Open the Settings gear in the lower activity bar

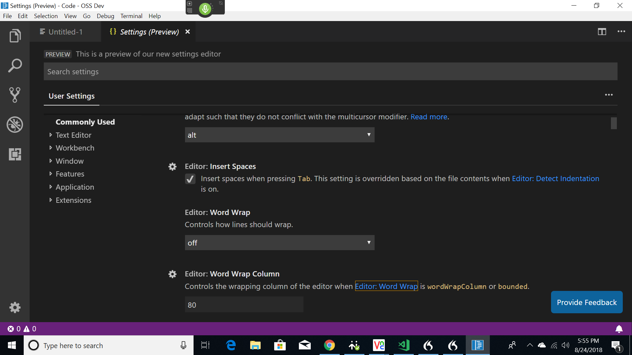[15, 307]
